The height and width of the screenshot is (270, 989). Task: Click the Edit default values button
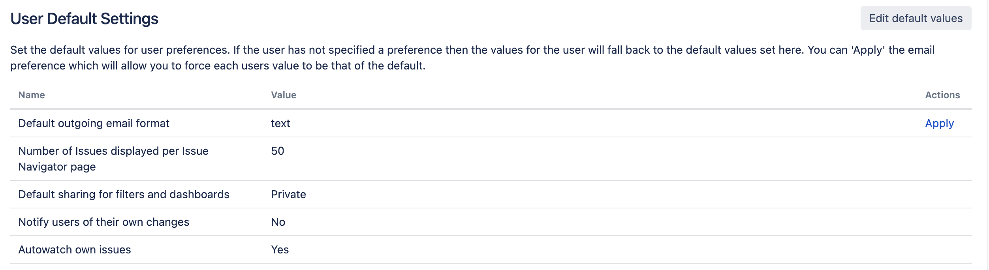(x=916, y=18)
